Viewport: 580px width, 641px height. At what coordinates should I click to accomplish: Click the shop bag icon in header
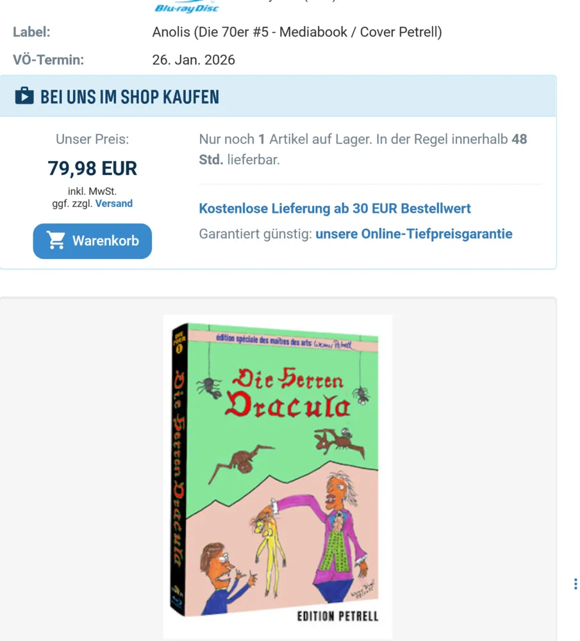pos(24,96)
